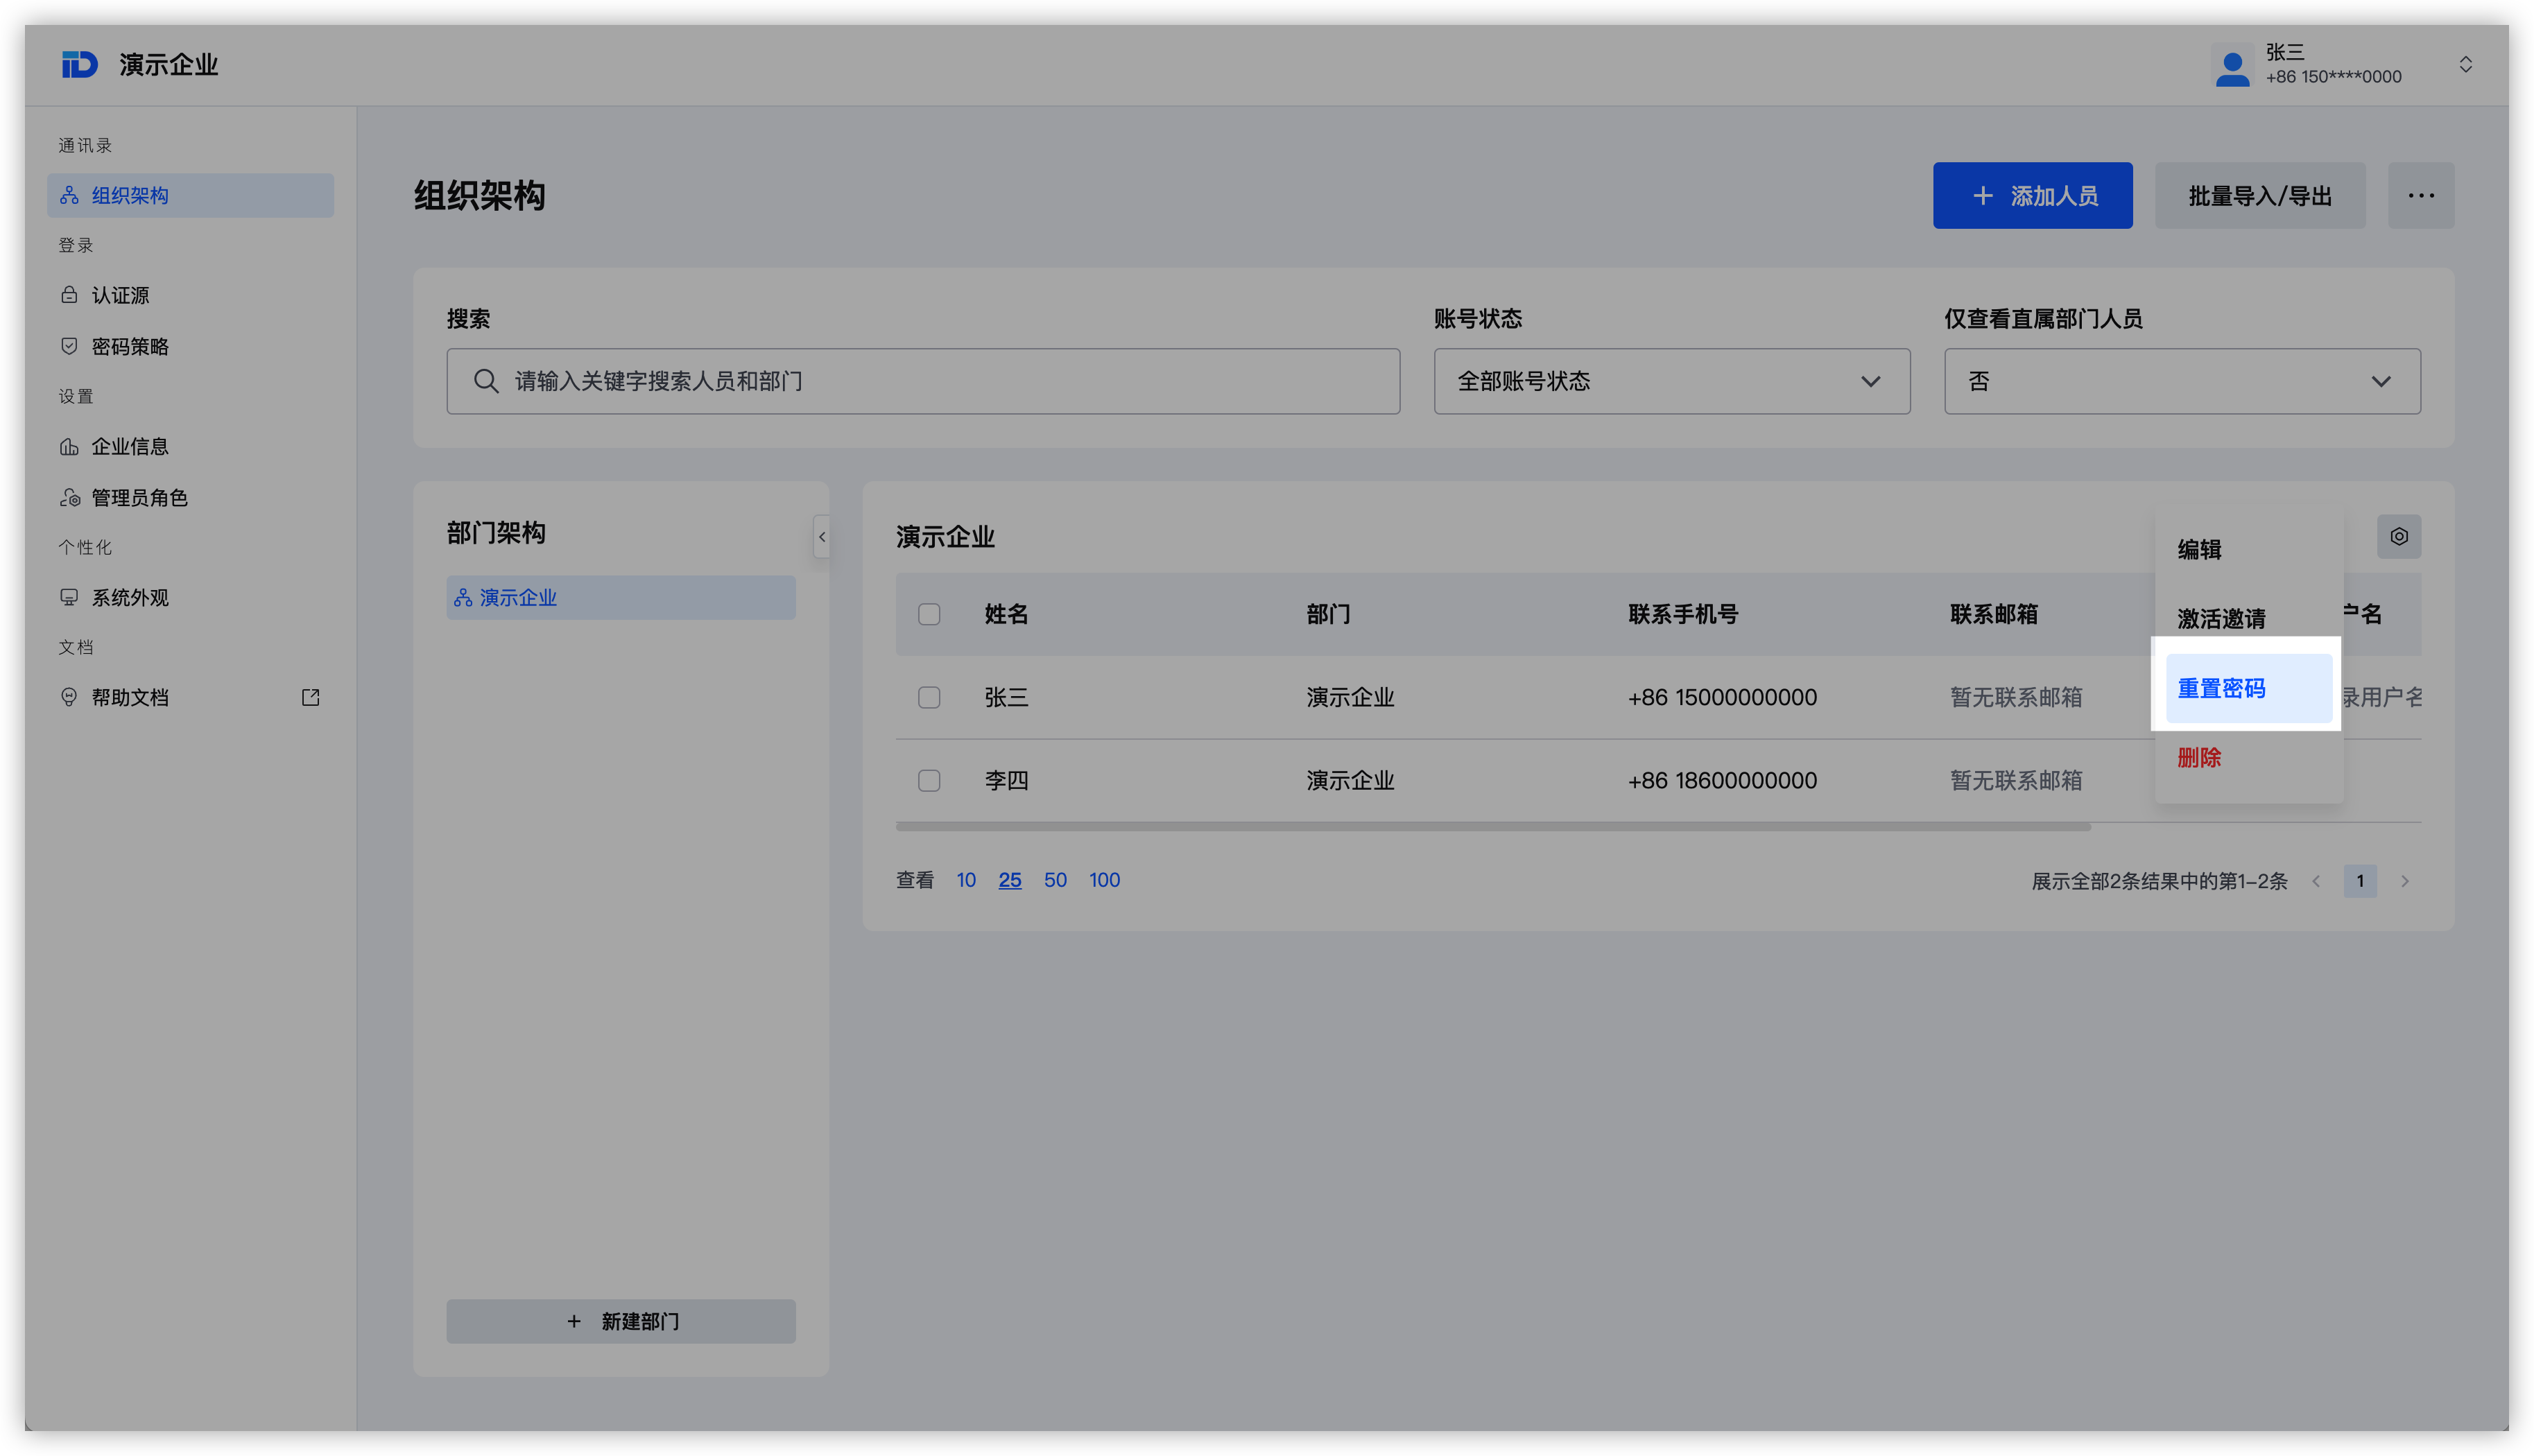This screenshot has height=1456, width=2534.
Task: Focus the 搜索 keyword input field
Action: pyautogui.click(x=923, y=381)
